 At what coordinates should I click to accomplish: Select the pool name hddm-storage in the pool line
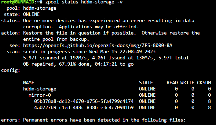point(40,8)
